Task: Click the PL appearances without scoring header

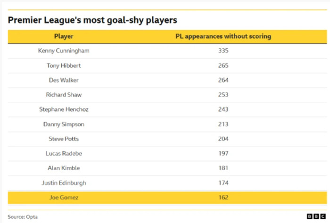Action: [223, 36]
